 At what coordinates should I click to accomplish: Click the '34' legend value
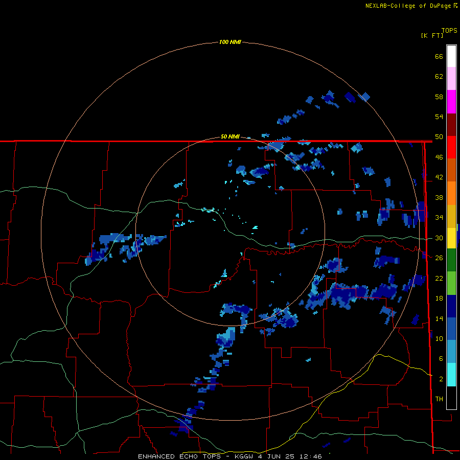point(439,218)
